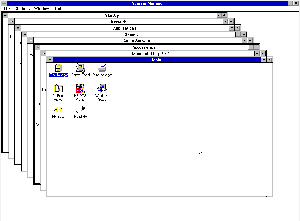This screenshot has height=221, width=300.
Task: Open the Program Manager control menu box
Action: point(4,3)
